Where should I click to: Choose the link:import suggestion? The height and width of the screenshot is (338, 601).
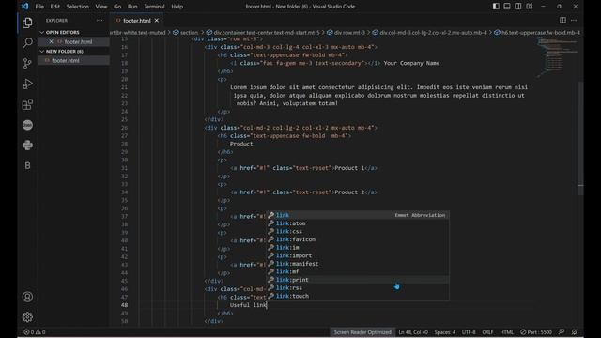point(358,255)
